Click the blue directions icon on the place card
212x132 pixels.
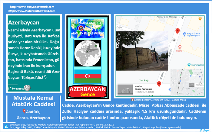point(169,89)
